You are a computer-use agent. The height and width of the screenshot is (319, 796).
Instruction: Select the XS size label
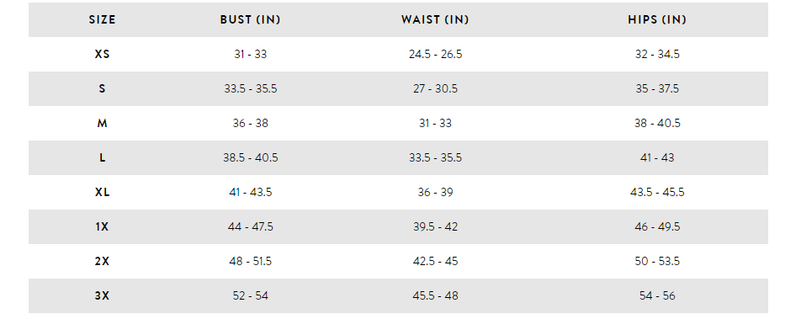[102, 54]
